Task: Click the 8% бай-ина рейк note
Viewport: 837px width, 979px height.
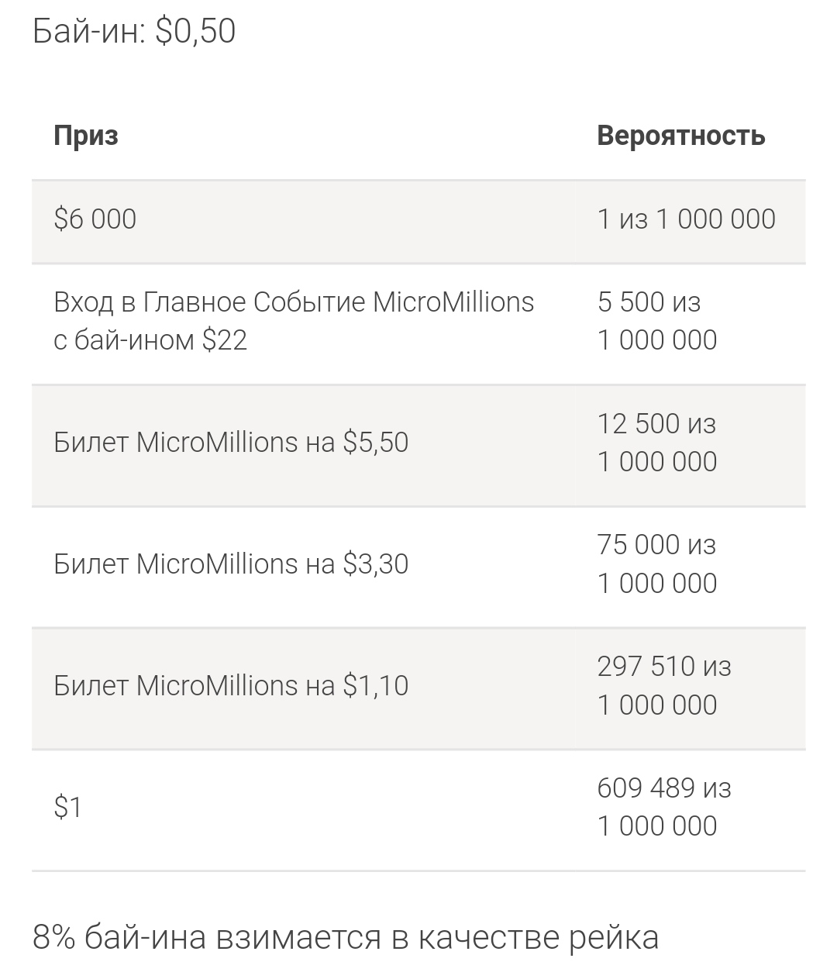Action: coord(346,937)
